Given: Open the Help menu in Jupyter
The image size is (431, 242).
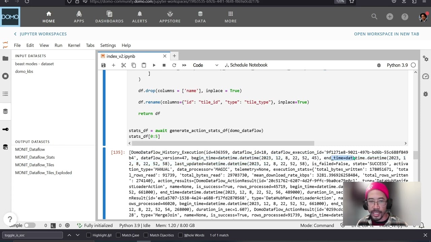Looking at the screenshot, I should (x=126, y=45).
